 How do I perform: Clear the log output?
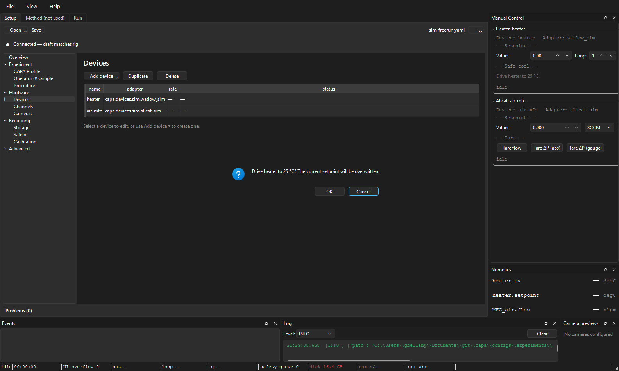(x=542, y=334)
